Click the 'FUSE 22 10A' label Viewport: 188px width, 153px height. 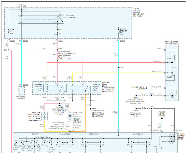click(60, 31)
